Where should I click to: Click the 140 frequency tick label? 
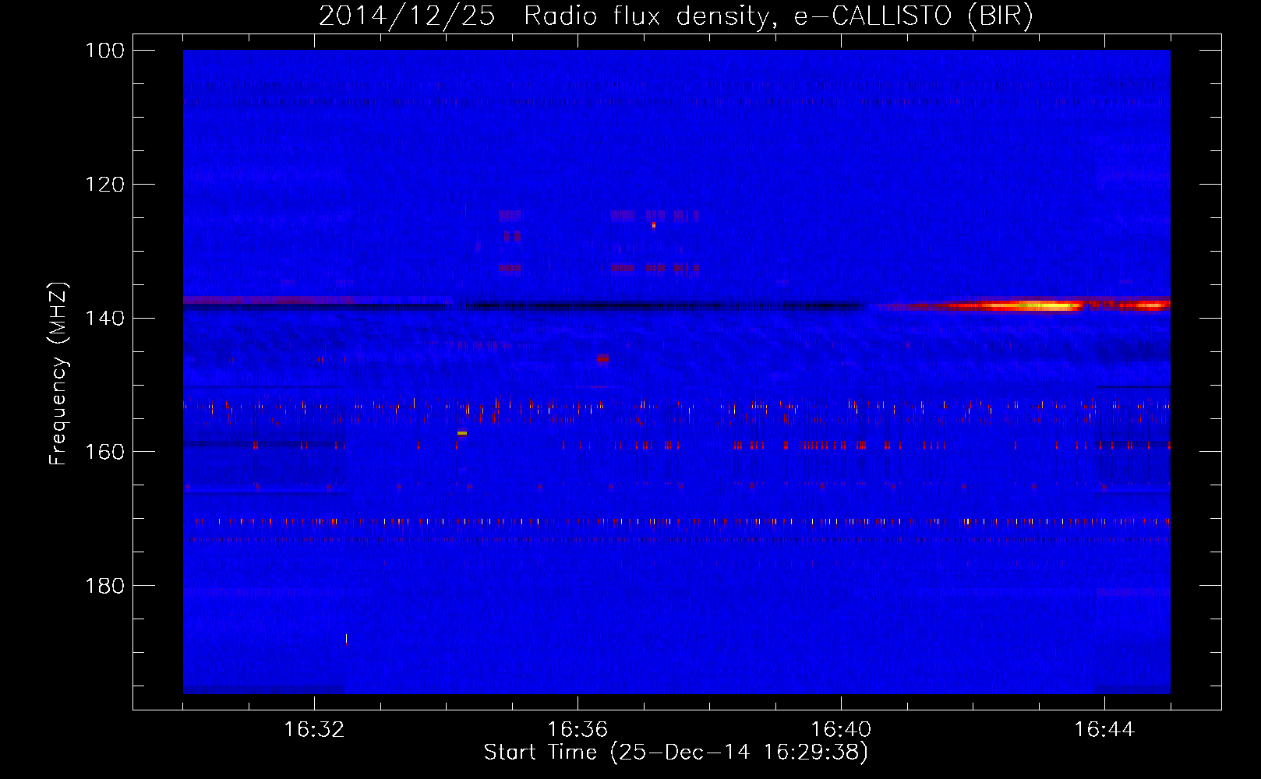click(x=105, y=318)
